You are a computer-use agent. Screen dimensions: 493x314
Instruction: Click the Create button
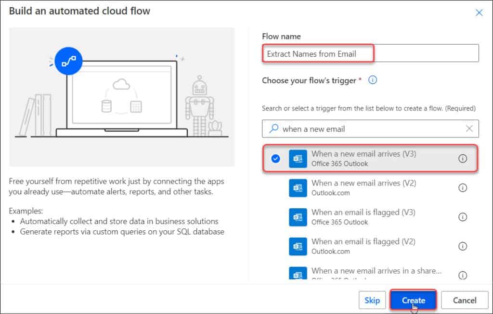click(413, 300)
